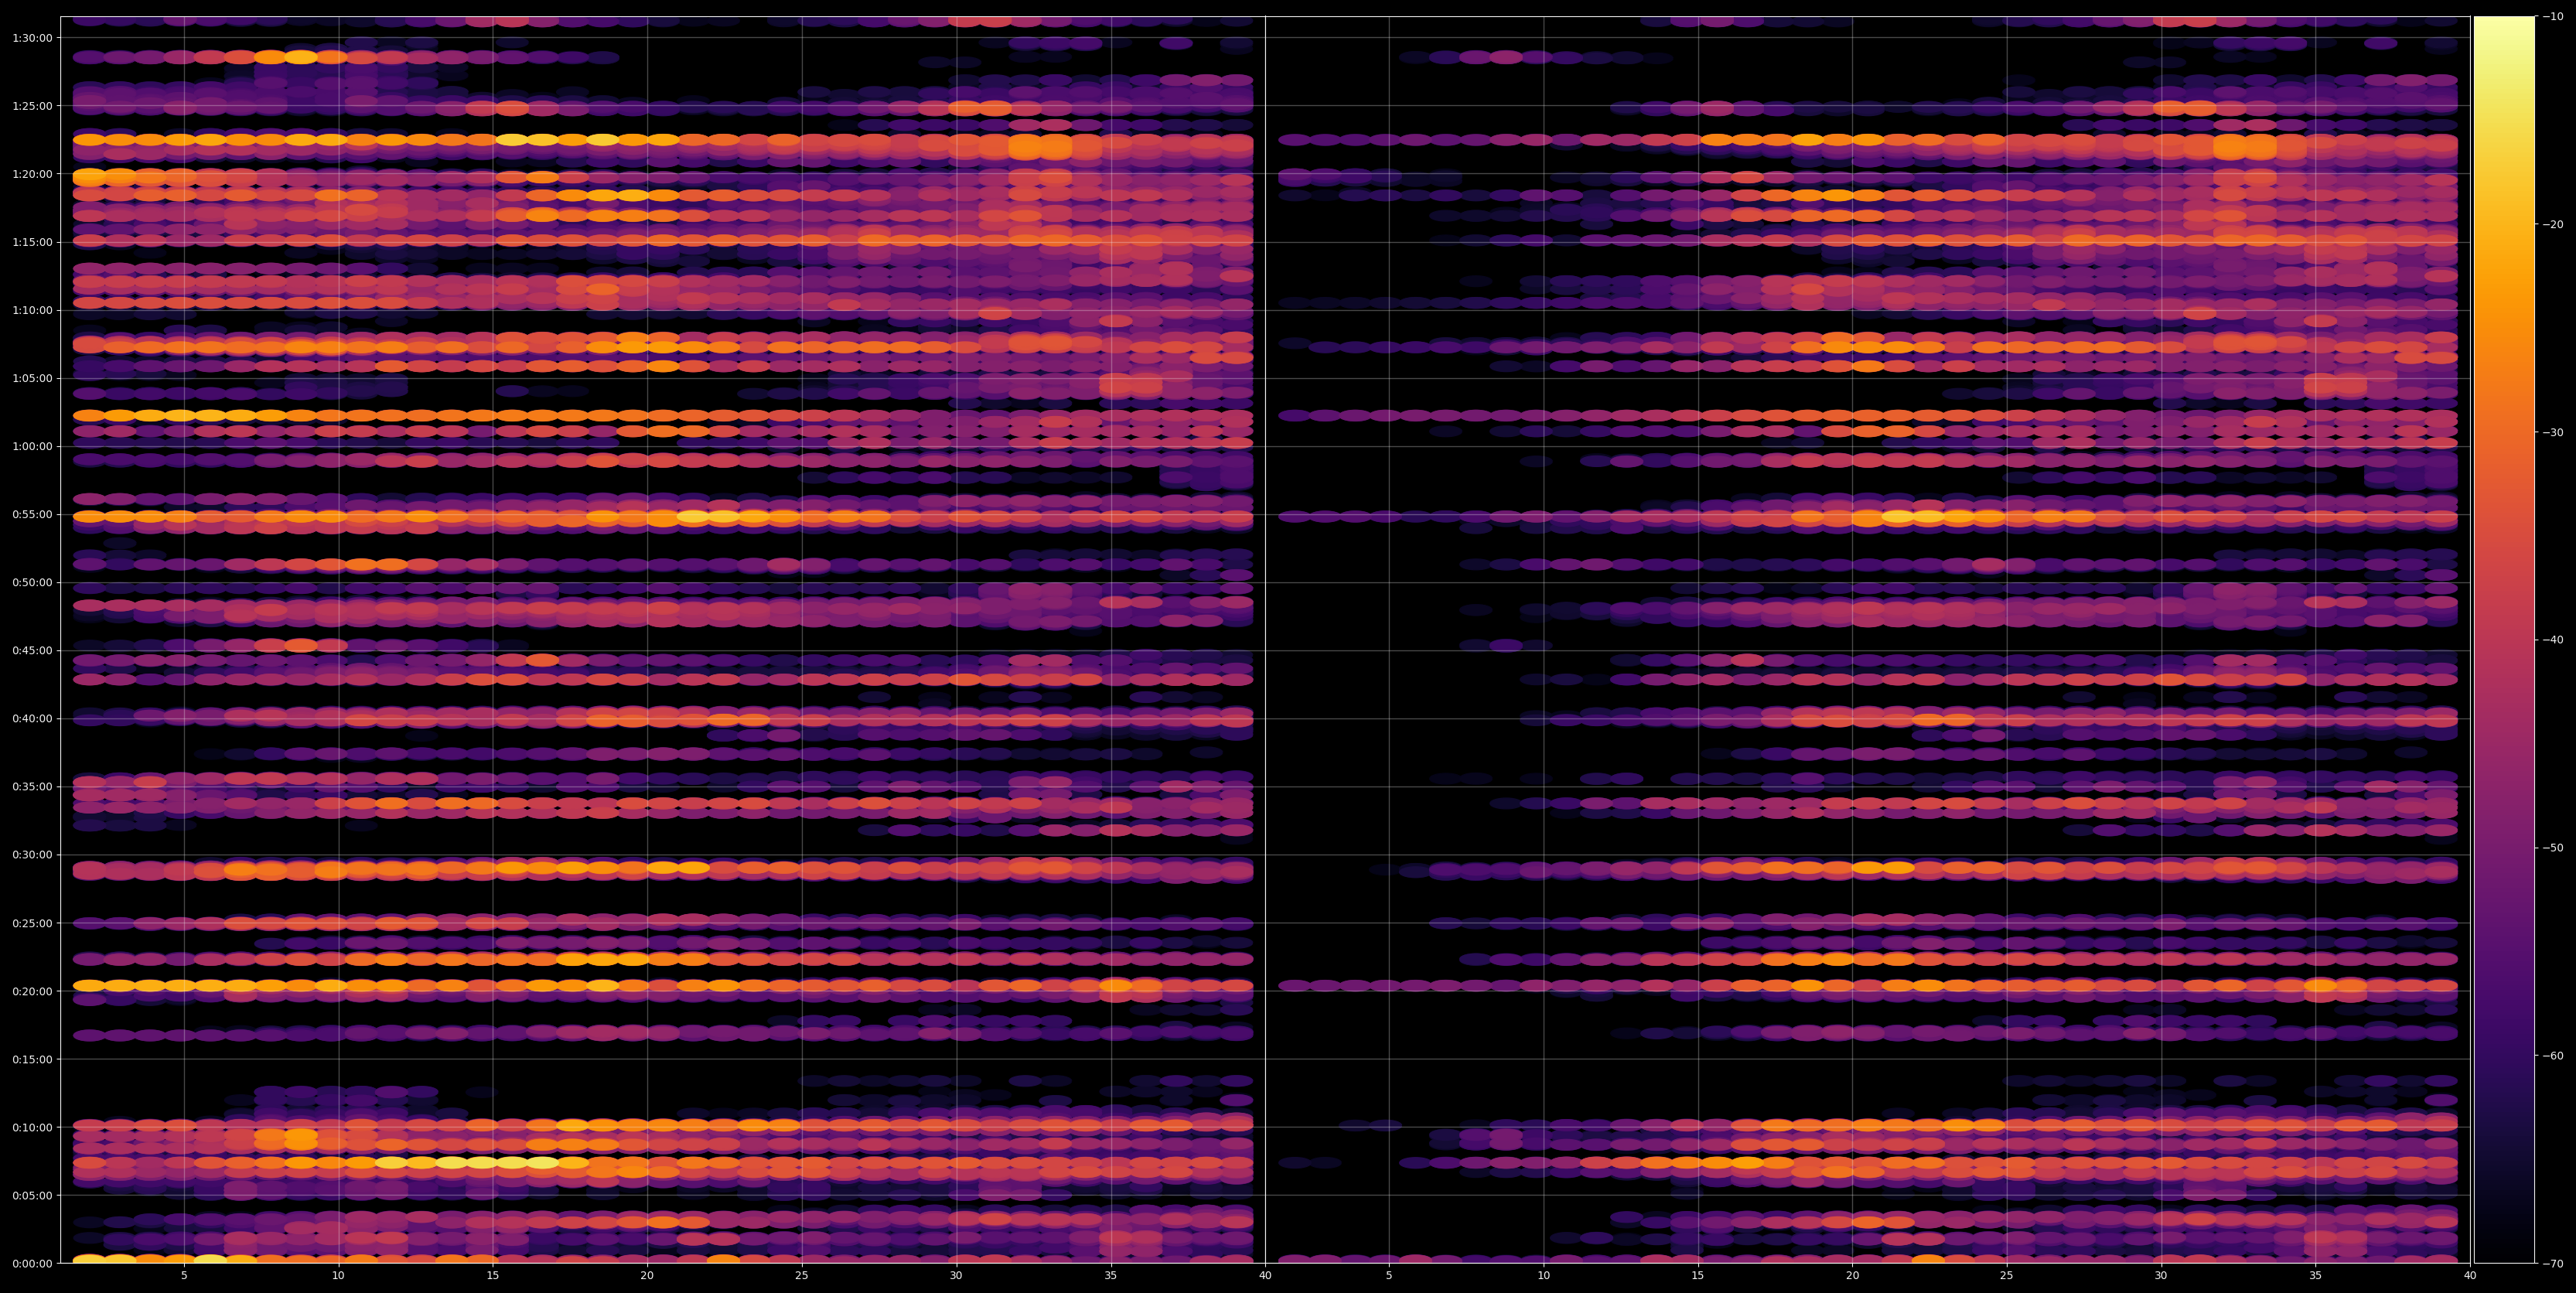Click x-axis label 25 under the left heatmap

pyautogui.click(x=802, y=1276)
